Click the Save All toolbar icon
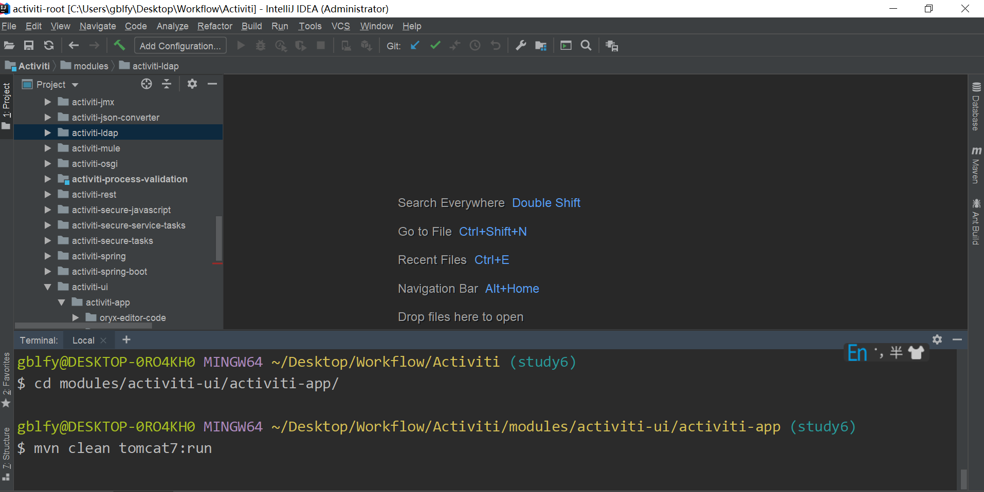This screenshot has width=984, height=492. pyautogui.click(x=29, y=46)
